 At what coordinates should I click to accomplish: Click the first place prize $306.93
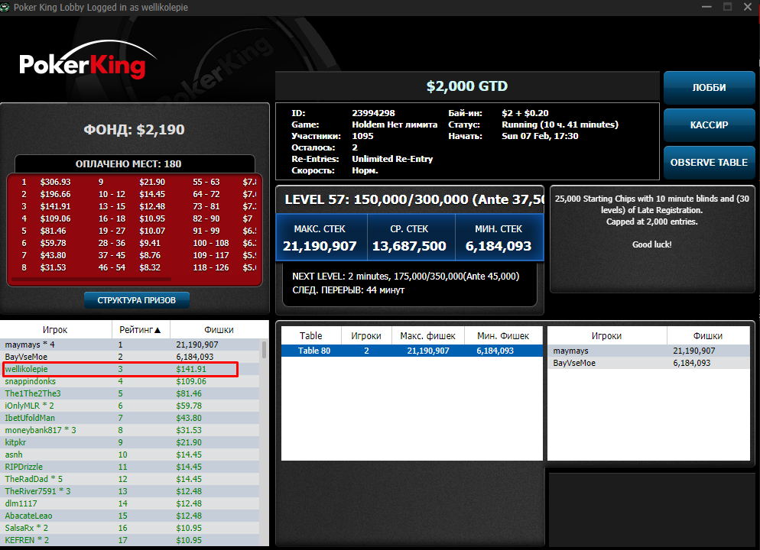55,182
